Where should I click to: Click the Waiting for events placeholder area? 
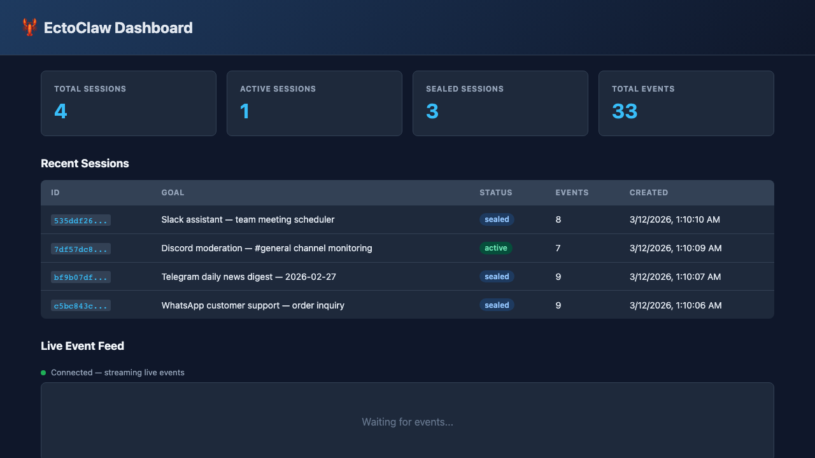(x=407, y=422)
